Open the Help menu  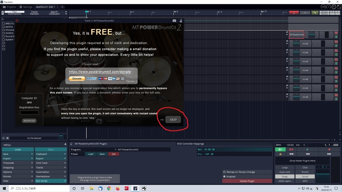pos(18,181)
